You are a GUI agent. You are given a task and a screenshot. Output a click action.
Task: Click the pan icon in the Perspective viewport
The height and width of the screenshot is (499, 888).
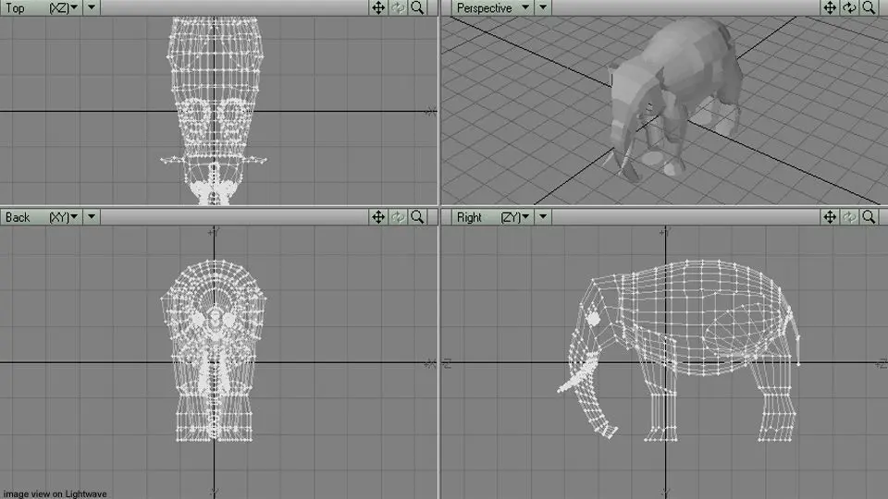(x=829, y=8)
